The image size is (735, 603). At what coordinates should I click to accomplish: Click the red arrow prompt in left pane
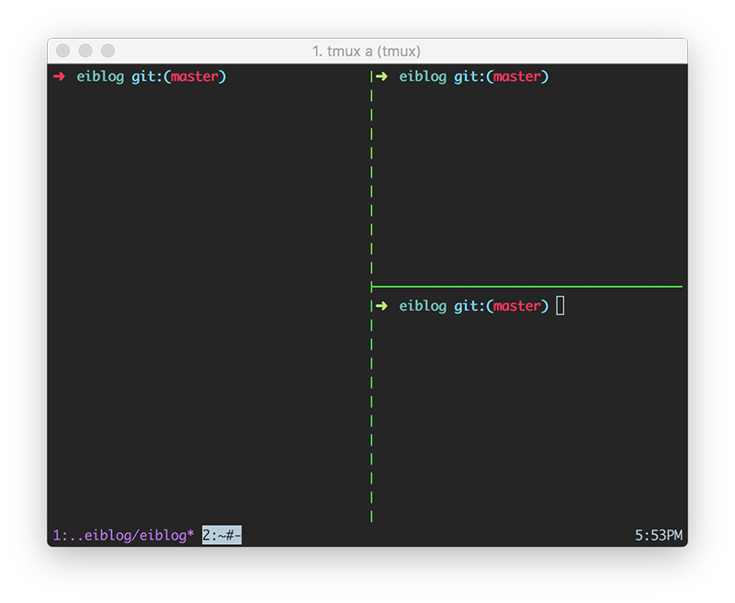click(x=60, y=77)
